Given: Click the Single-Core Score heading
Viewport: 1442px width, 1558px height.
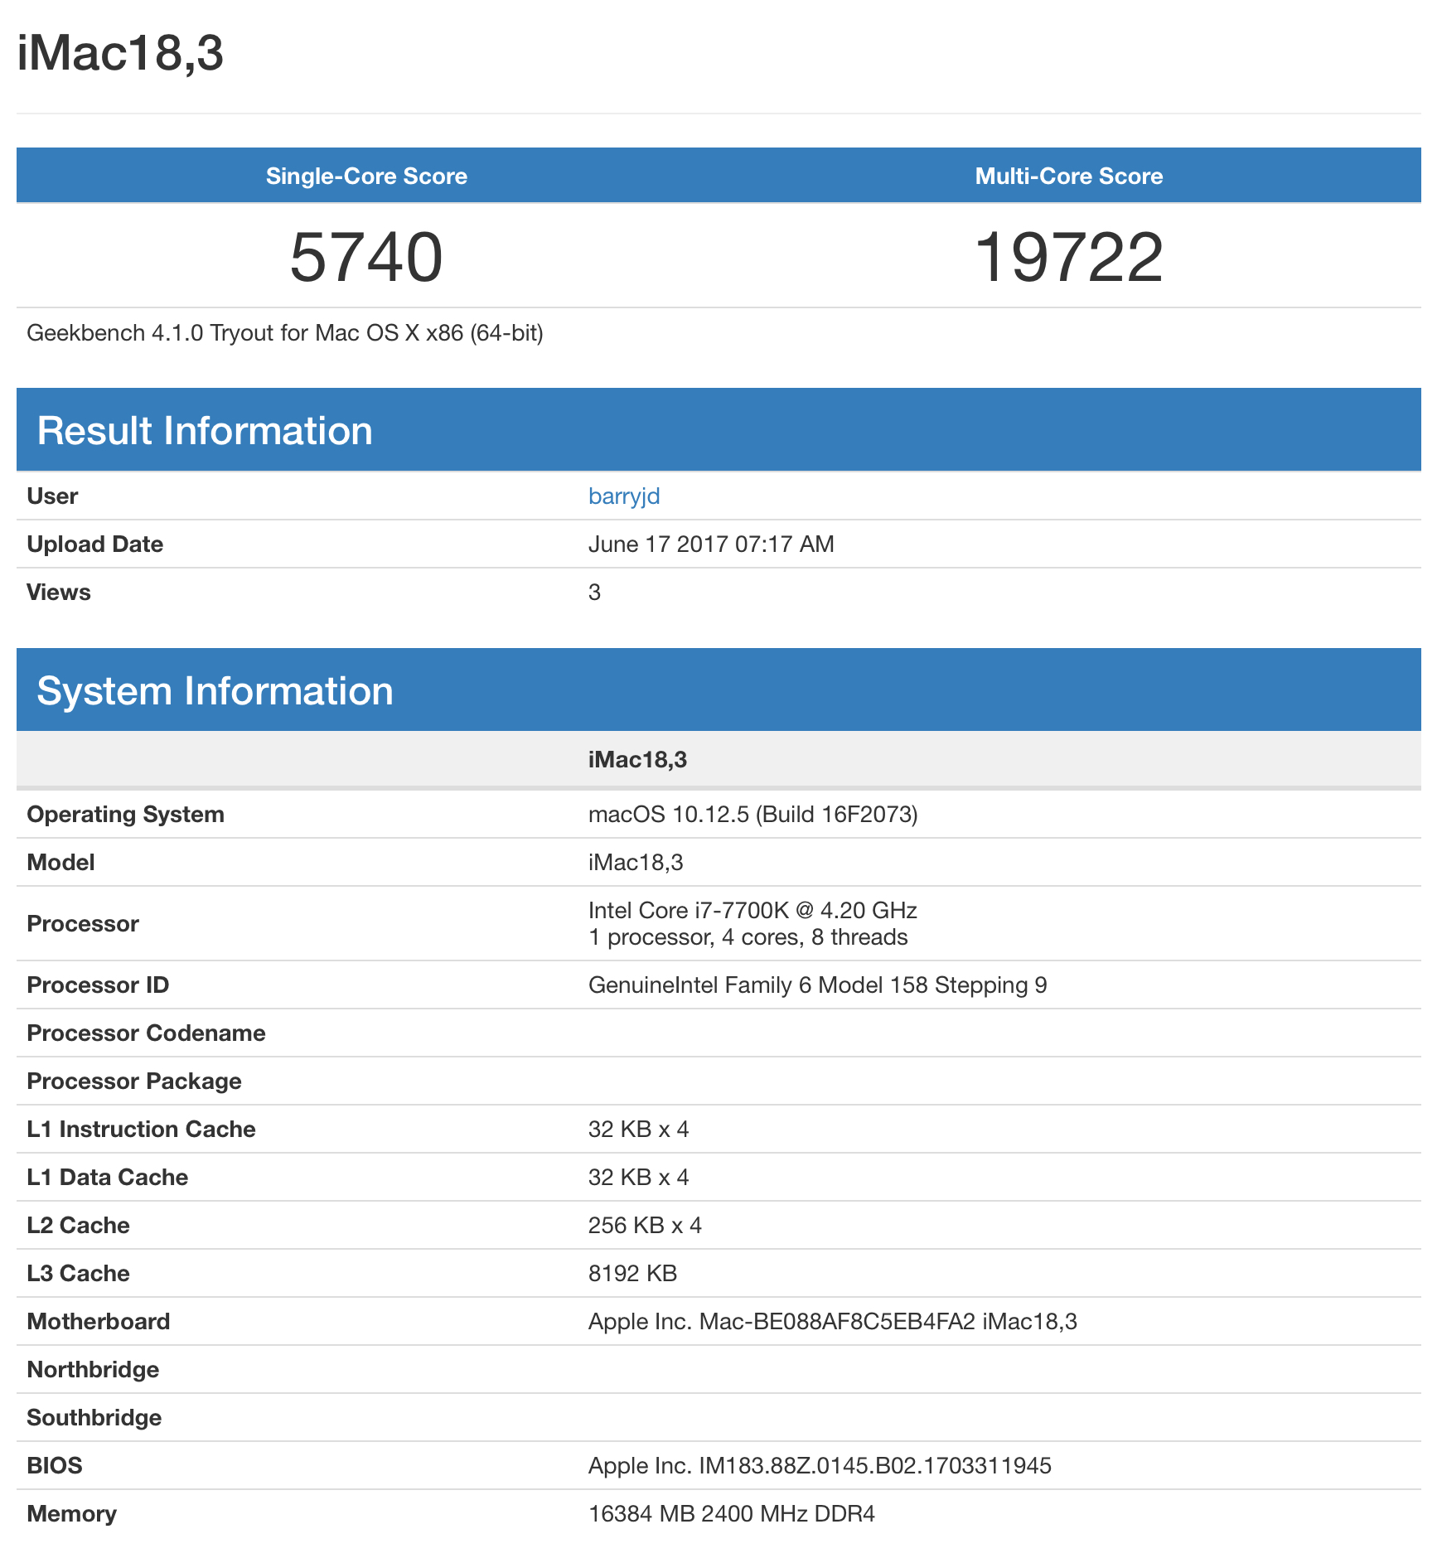Looking at the screenshot, I should [366, 176].
